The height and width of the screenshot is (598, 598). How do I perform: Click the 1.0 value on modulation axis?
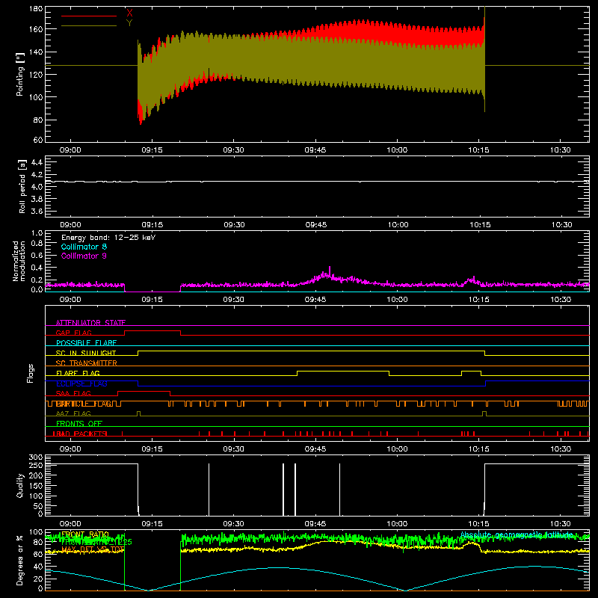pyautogui.click(x=37, y=233)
